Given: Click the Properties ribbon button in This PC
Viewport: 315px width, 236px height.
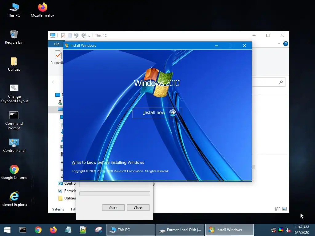Looking at the screenshot, I should pos(57,57).
